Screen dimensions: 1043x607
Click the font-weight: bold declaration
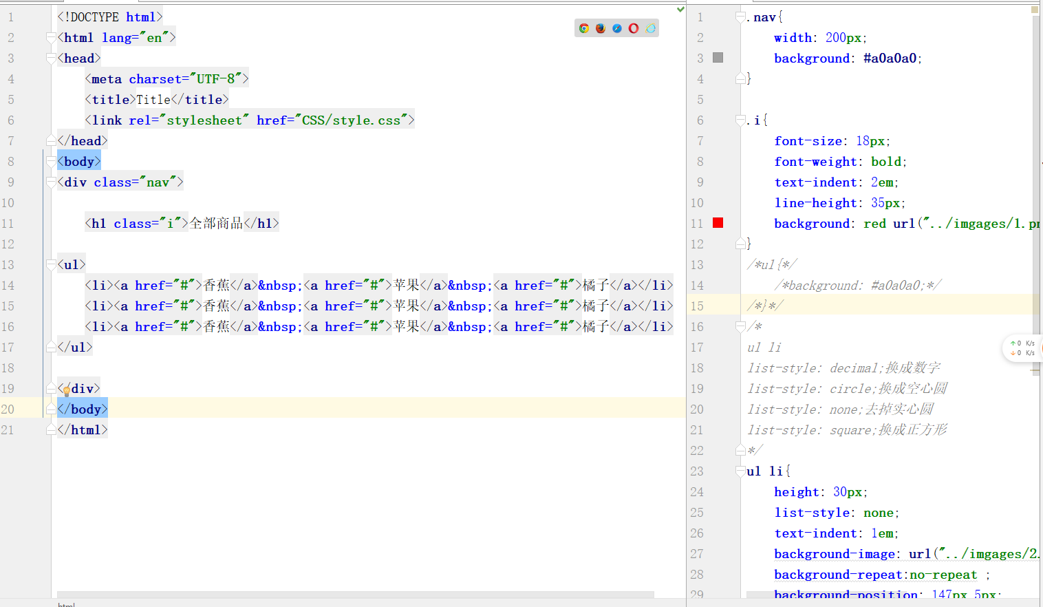pos(840,161)
